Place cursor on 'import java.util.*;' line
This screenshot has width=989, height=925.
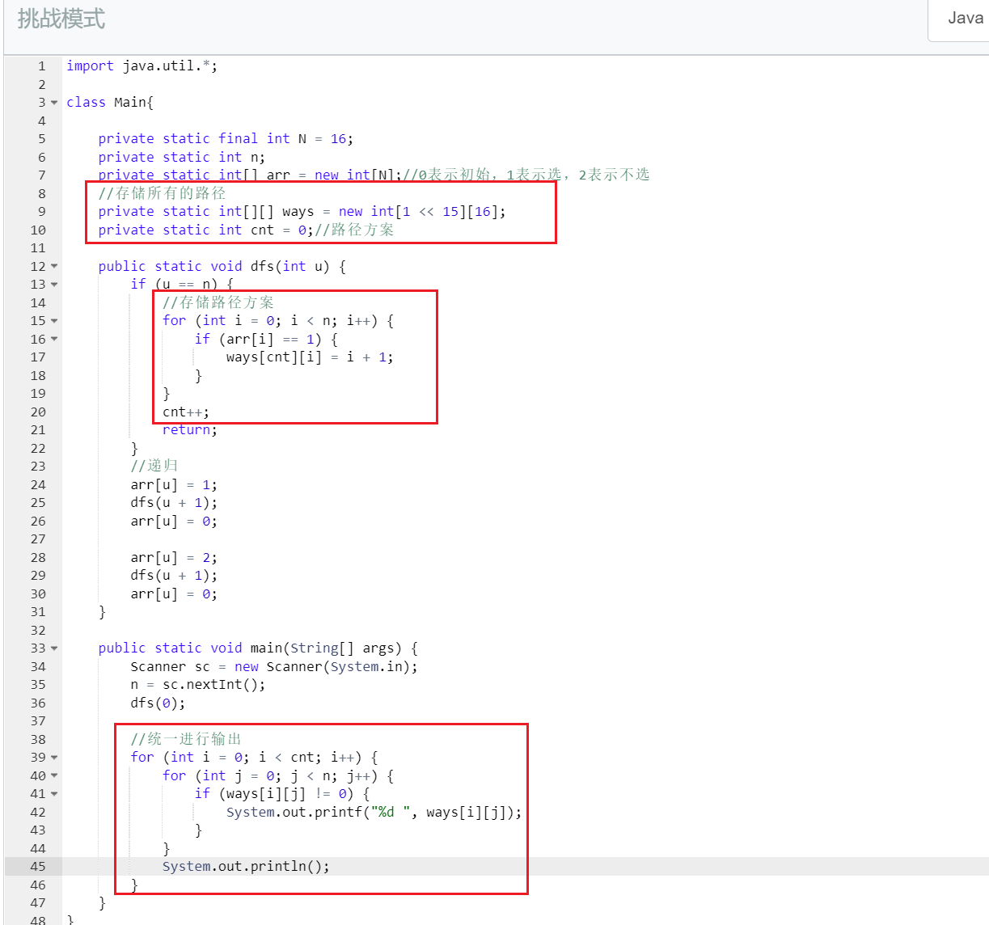pyautogui.click(x=142, y=66)
